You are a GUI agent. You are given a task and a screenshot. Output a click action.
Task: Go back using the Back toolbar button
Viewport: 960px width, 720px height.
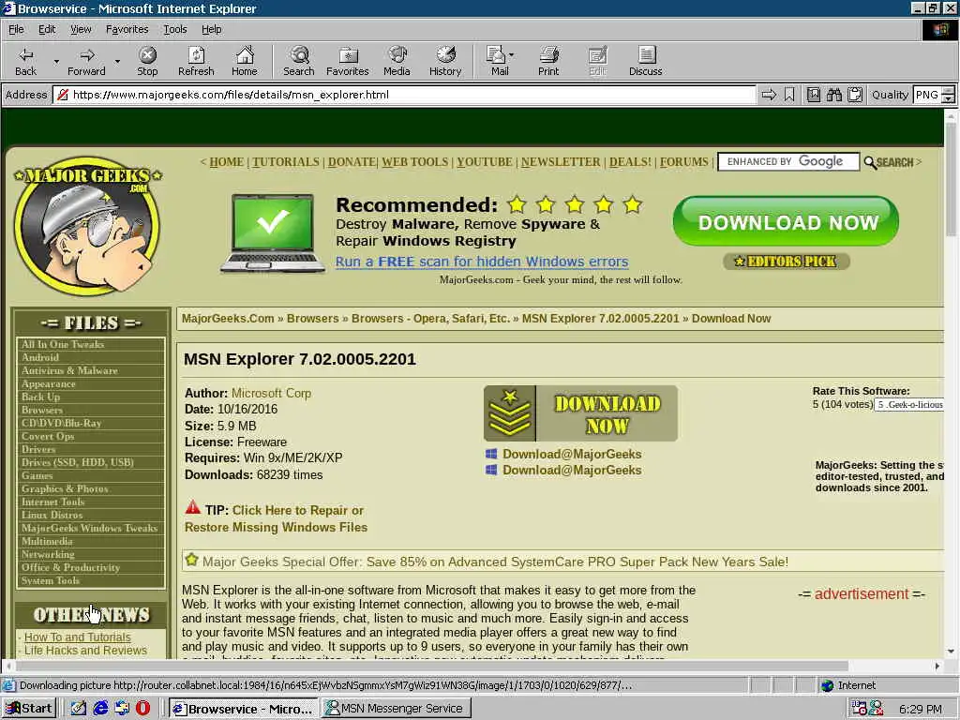pyautogui.click(x=25, y=61)
